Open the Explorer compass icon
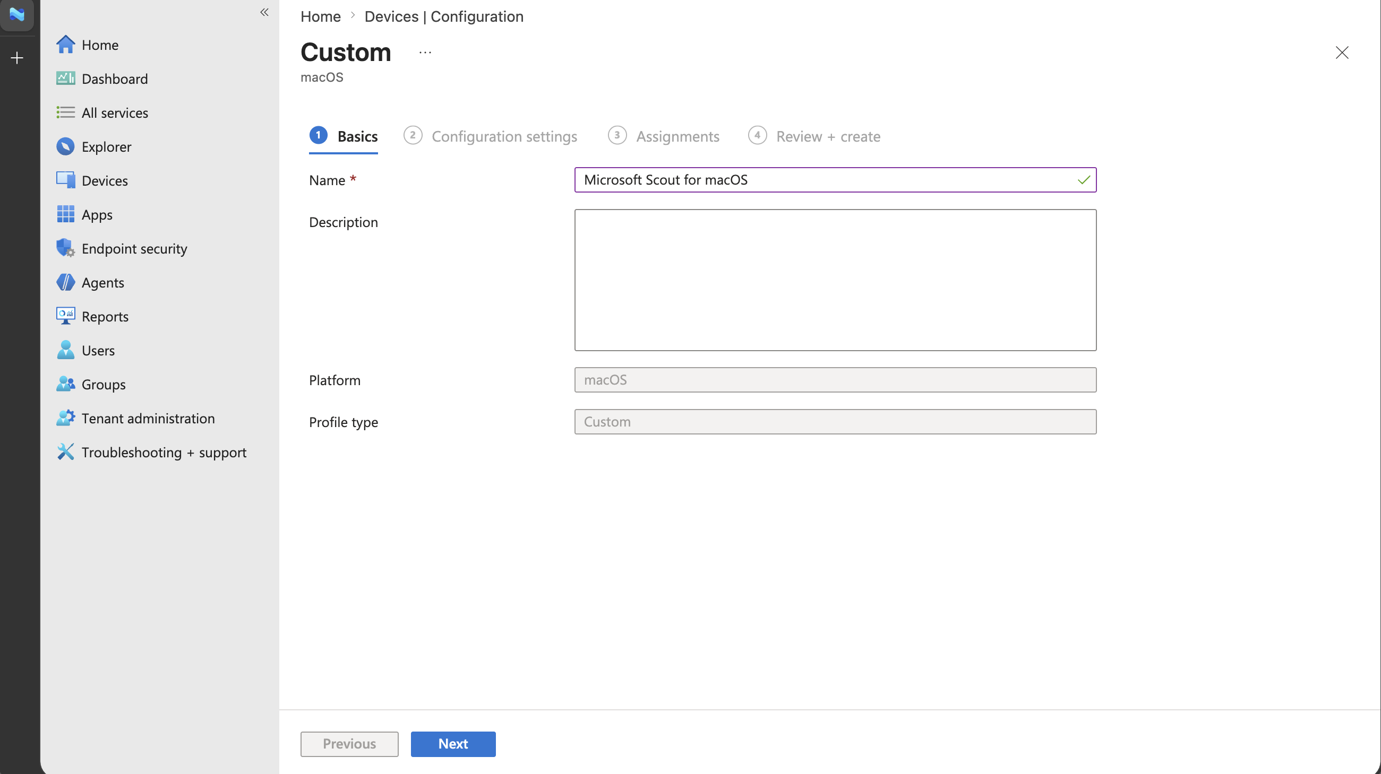The width and height of the screenshot is (1381, 774). [x=65, y=146]
